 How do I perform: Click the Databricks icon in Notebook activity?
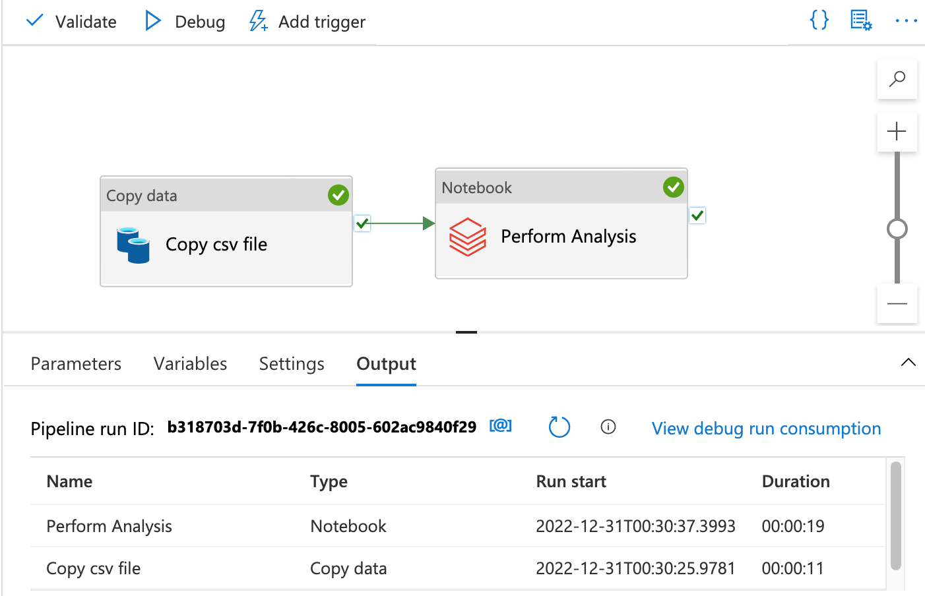pos(468,237)
